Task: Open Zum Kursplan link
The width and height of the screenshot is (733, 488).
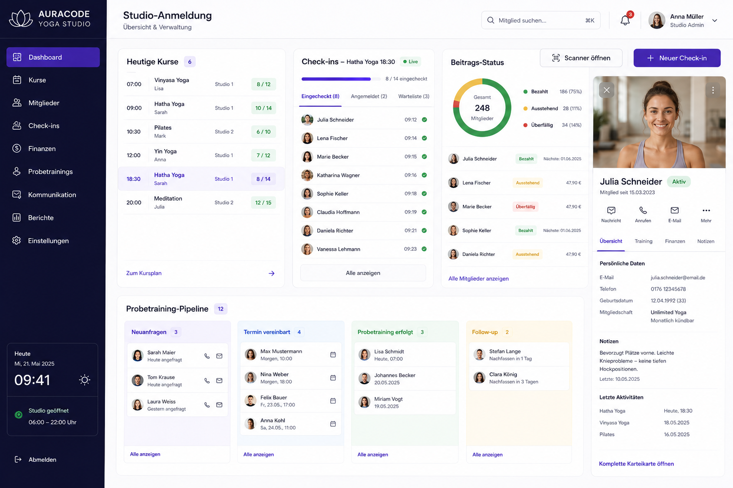Action: coord(144,273)
